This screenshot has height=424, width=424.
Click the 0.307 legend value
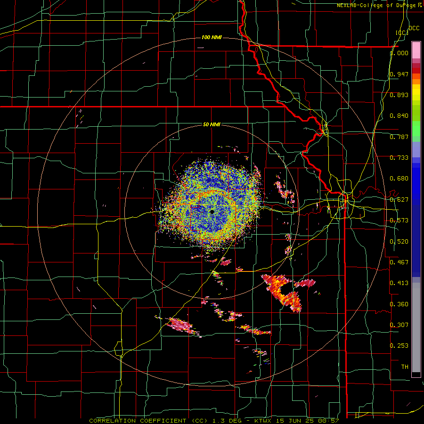[x=399, y=325]
